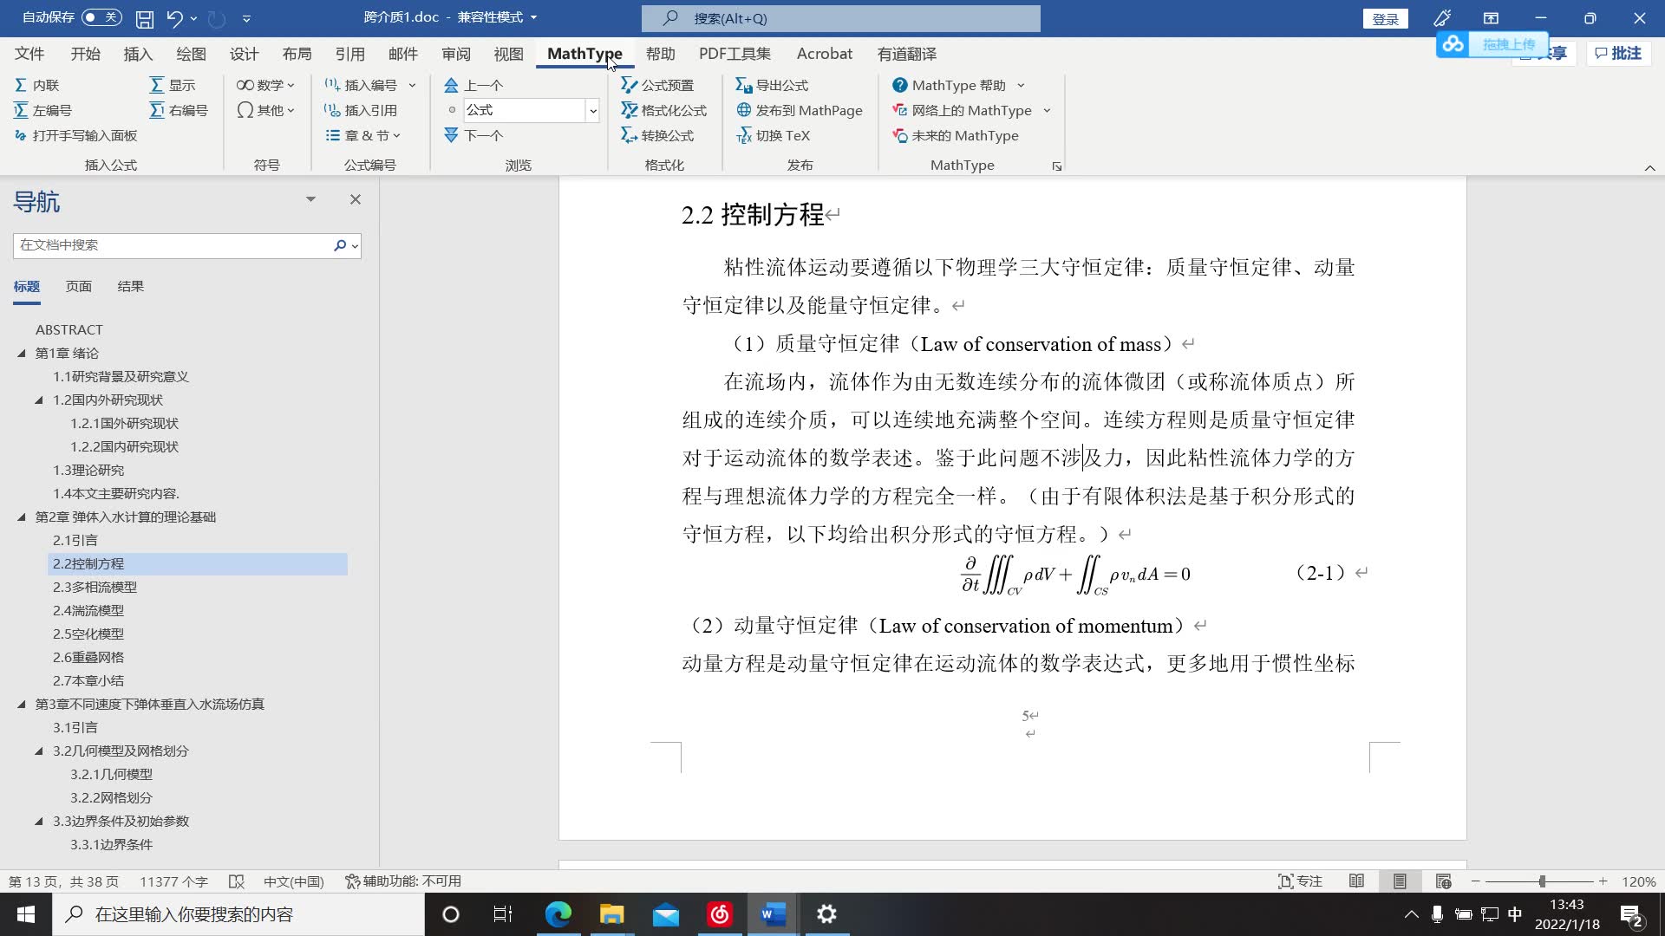Open the 引用 ribbon tab
Screen dimensions: 1665x936
349,54
